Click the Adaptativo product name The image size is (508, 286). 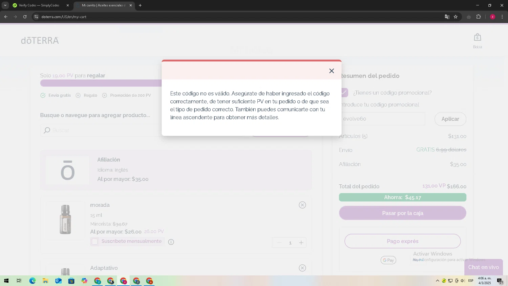point(104,268)
